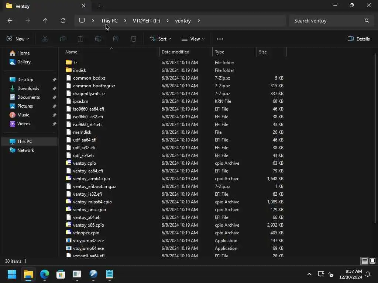Show hidden system tray icons

coord(309,274)
